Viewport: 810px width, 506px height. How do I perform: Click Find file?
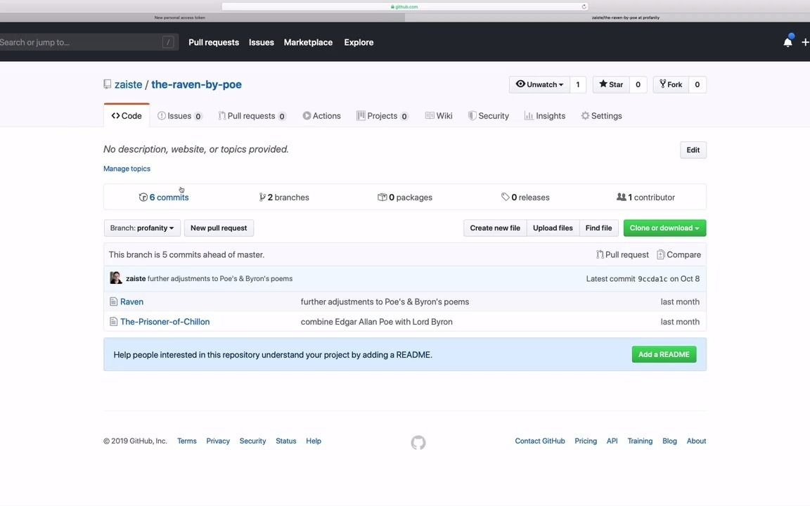pyautogui.click(x=599, y=228)
